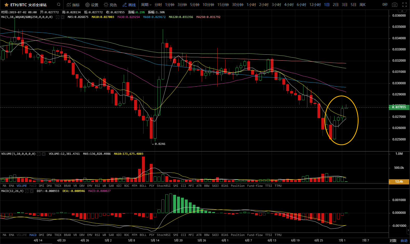Image resolution: width=410 pixels, height=244 pixels.
Task: Toggle the favorite star for ETH/BTC
Action: point(6,5)
